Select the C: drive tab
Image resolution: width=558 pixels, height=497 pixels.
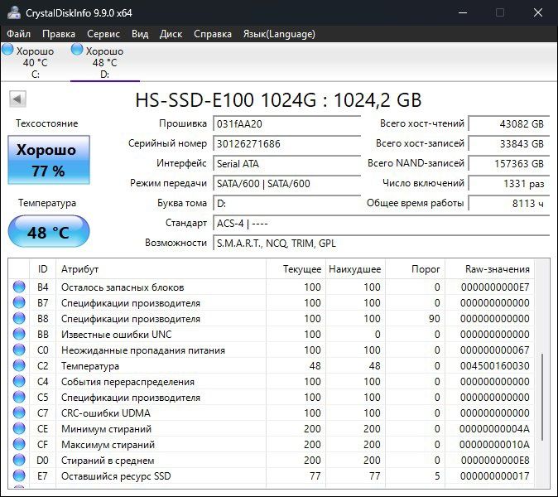coord(35,62)
